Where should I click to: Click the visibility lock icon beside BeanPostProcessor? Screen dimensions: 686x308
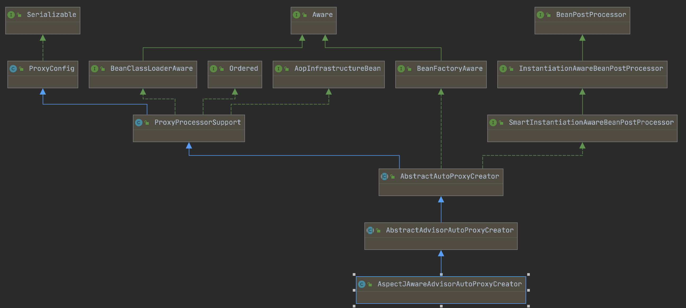(x=549, y=15)
